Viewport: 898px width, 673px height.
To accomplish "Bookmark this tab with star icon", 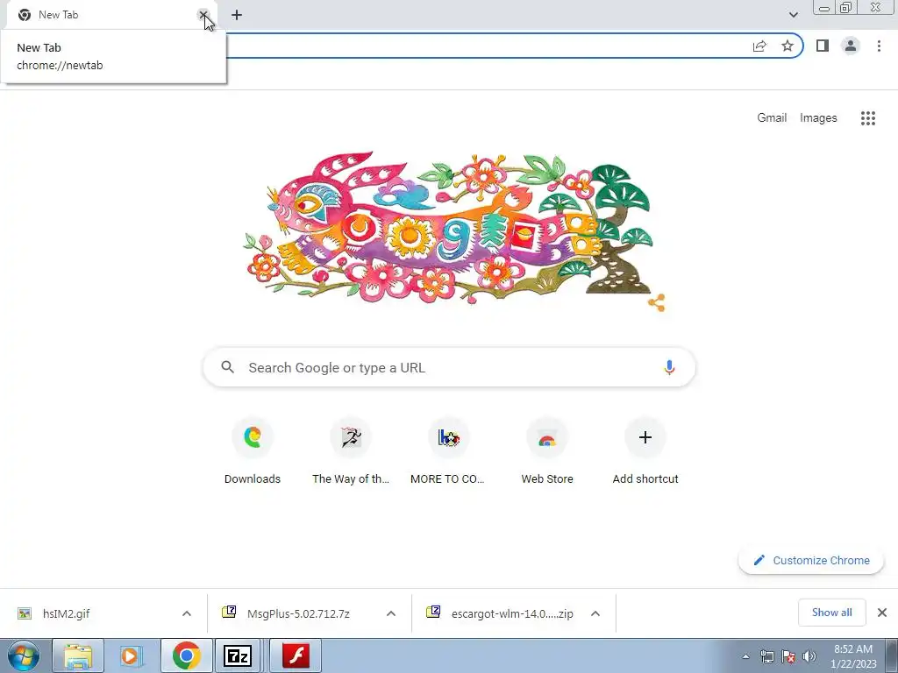I will coord(788,46).
